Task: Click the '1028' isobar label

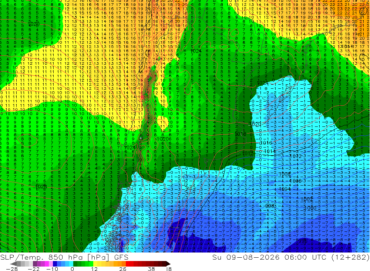Action: [41, 187]
